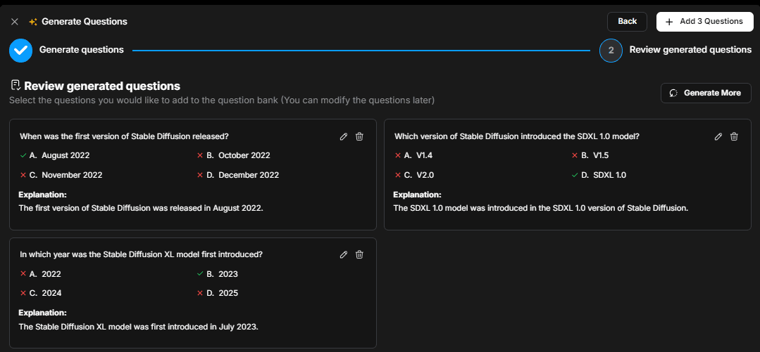
Task: Click the green checkmark next to answer 2023
Action: pyautogui.click(x=200, y=274)
